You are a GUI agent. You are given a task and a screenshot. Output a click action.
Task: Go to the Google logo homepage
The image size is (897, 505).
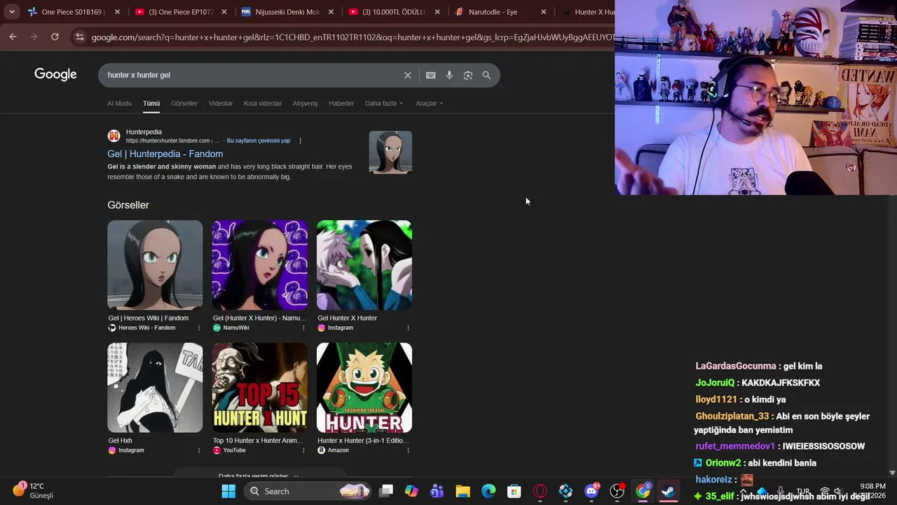[x=55, y=74]
